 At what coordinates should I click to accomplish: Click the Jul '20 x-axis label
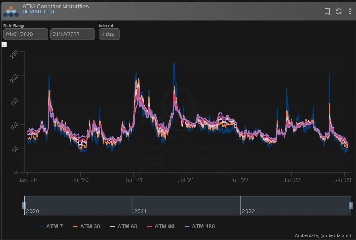pos(80,180)
